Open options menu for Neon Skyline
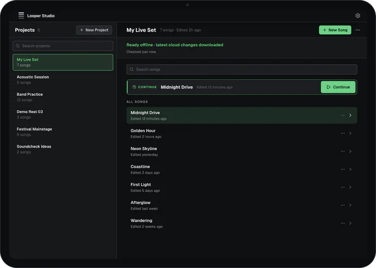 [x=343, y=151]
